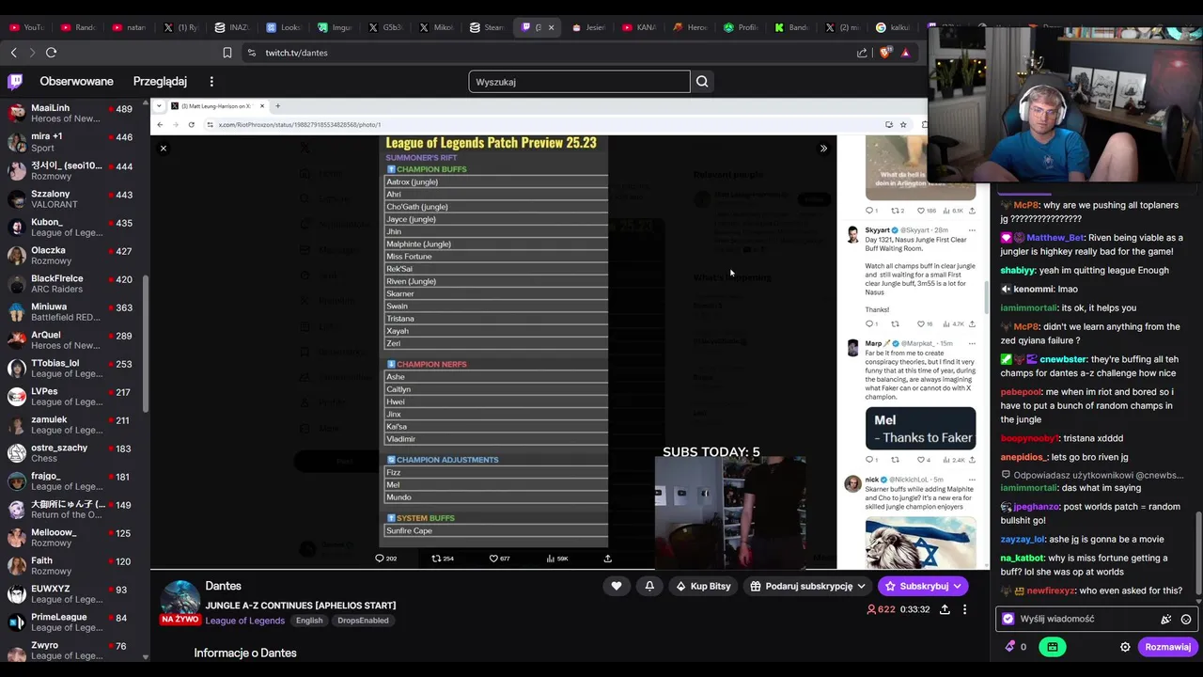Collapse tweet sidebar with double chevron
The height and width of the screenshot is (677, 1203).
823,149
